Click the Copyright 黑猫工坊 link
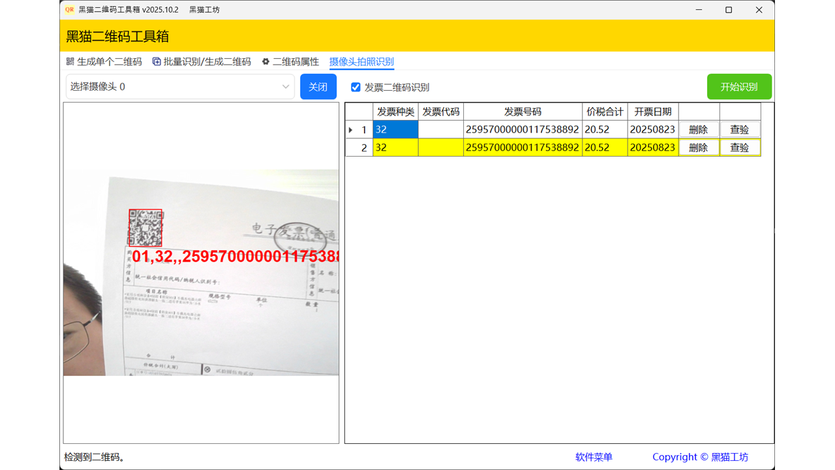The height and width of the screenshot is (470, 835). (x=700, y=457)
